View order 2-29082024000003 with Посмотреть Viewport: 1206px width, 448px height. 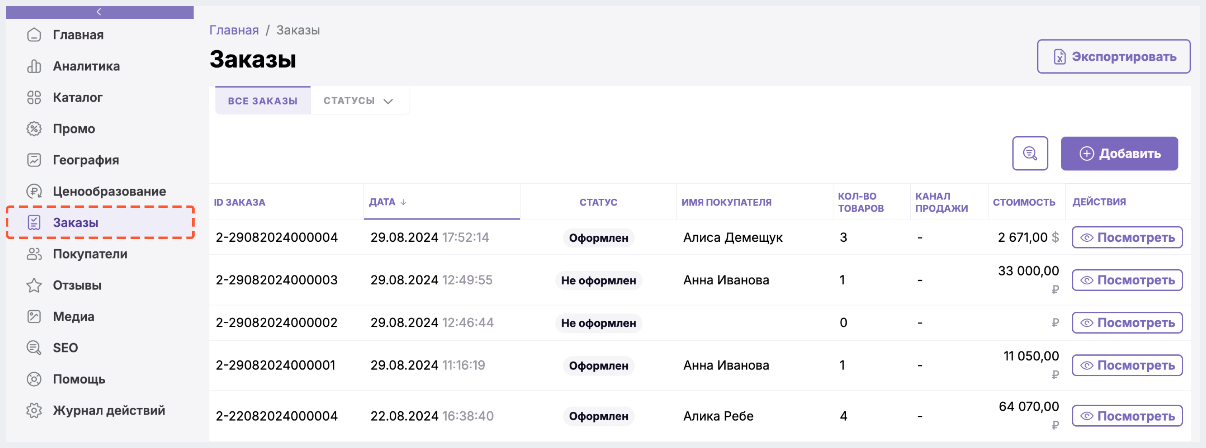[1127, 280]
